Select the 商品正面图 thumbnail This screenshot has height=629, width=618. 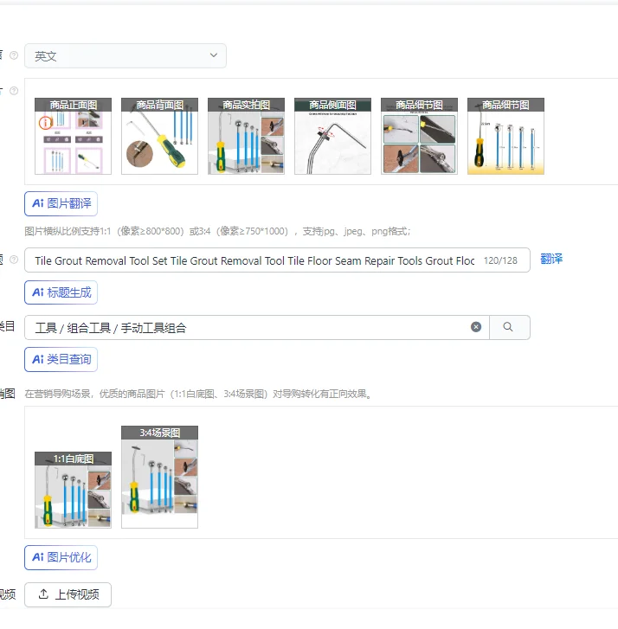pyautogui.click(x=73, y=136)
